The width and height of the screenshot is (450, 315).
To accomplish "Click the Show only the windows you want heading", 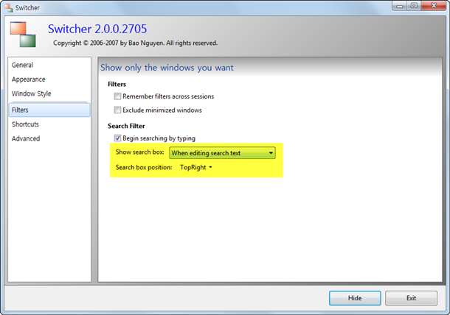I will (x=167, y=68).
